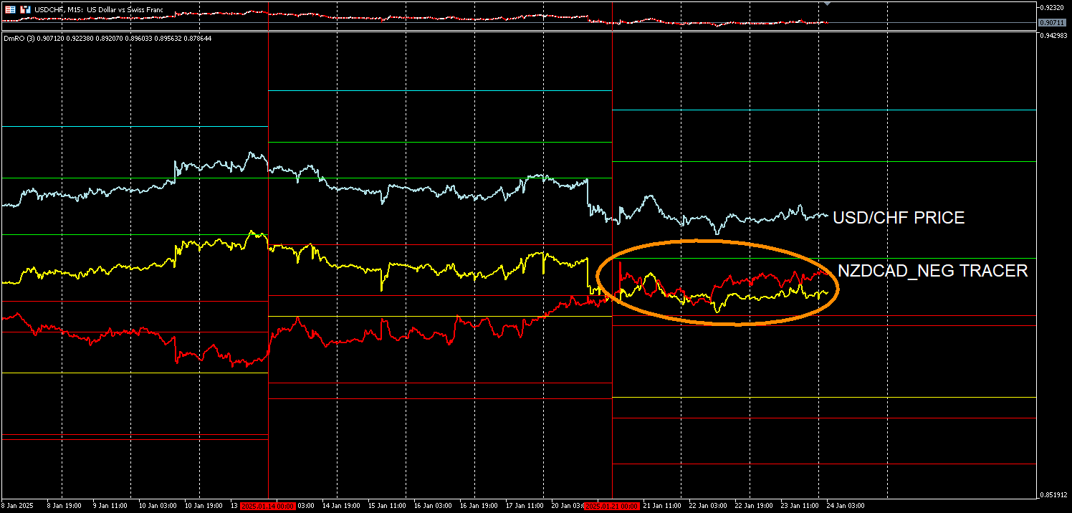Click the 23 Jan 11:00 time axis label
This screenshot has width=1072, height=513.
(x=800, y=506)
